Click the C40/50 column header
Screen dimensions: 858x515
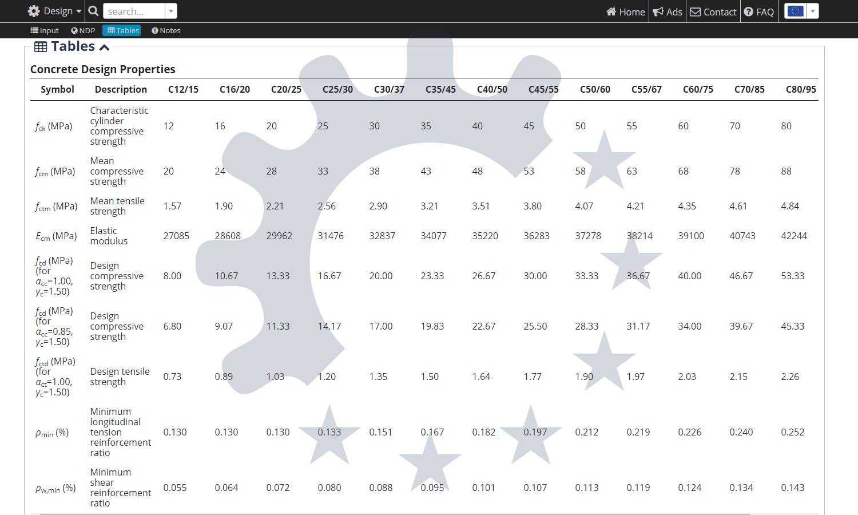tap(492, 89)
